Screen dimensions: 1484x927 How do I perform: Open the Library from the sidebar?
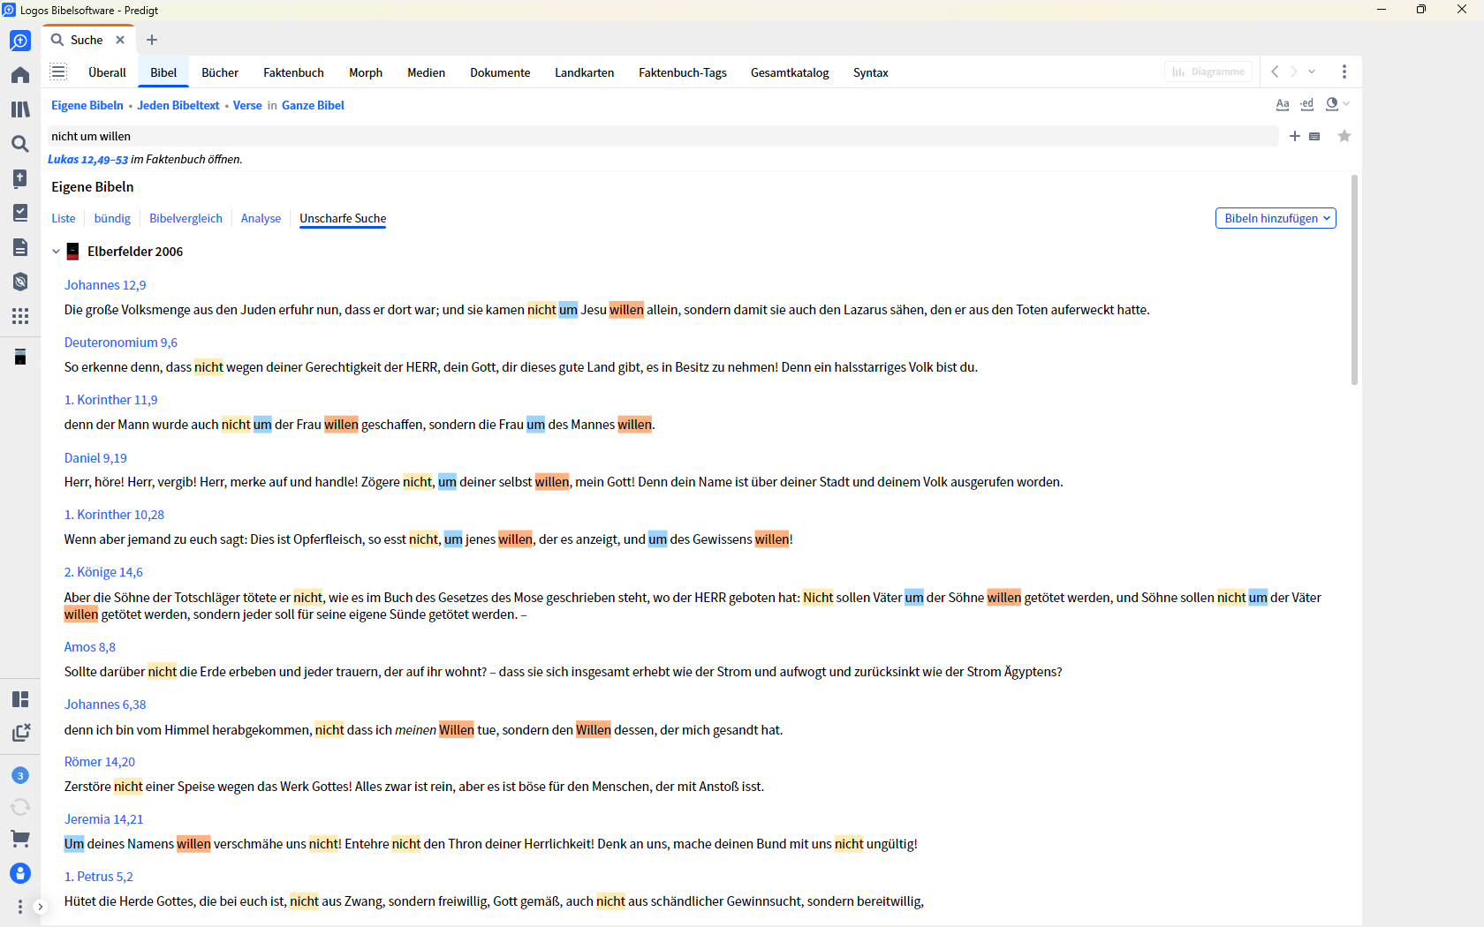20,109
